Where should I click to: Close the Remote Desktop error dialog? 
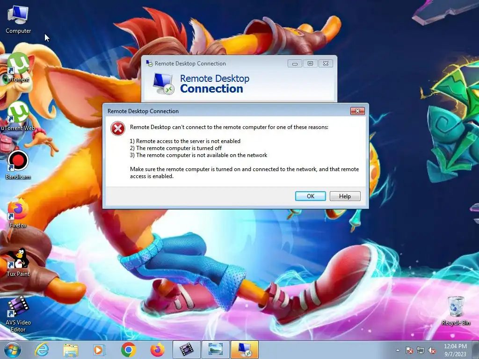(x=357, y=111)
